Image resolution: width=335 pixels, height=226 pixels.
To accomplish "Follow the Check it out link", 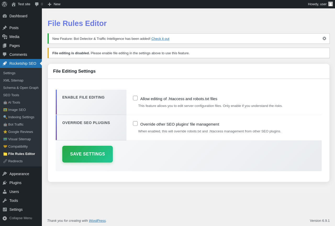I will coord(160,39).
